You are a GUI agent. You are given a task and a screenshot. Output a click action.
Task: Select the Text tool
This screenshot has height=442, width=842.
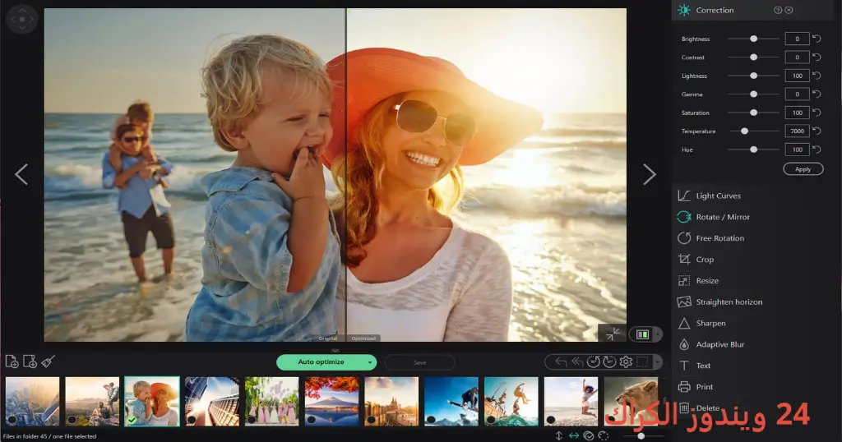coord(694,366)
